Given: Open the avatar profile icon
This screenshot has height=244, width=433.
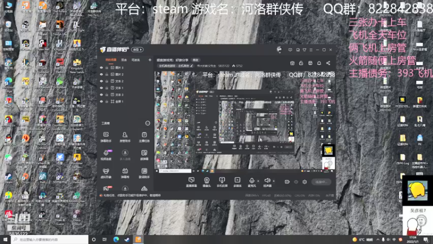Looking at the screenshot, I should [x=279, y=49].
